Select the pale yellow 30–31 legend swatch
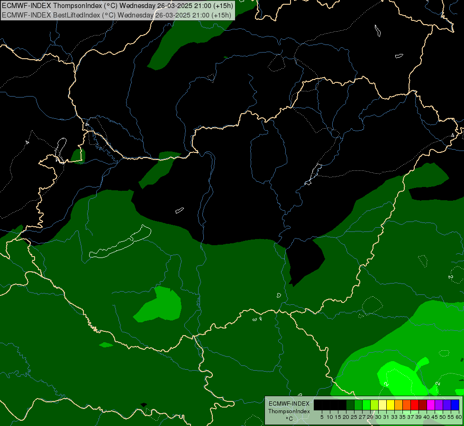This screenshot has height=426, width=464. point(382,405)
